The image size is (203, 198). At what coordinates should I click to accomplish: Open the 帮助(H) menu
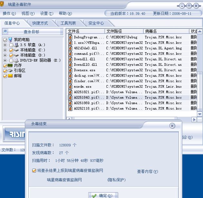click(65, 13)
